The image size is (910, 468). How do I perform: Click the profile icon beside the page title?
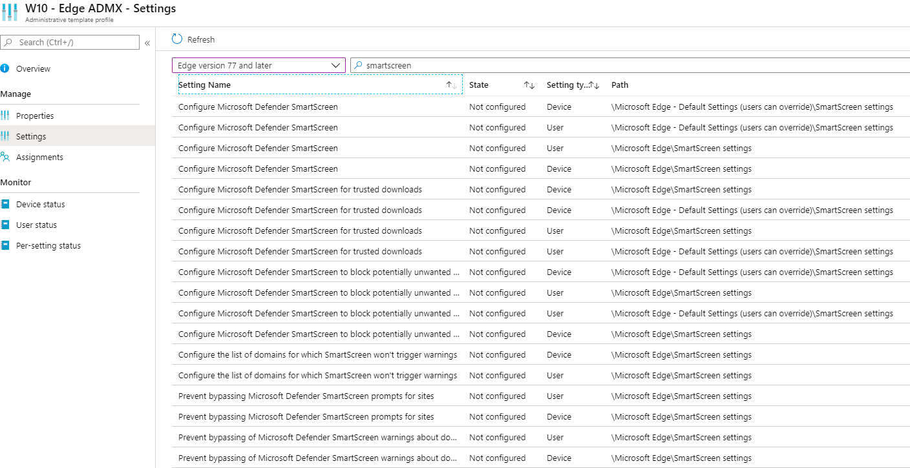(9, 13)
